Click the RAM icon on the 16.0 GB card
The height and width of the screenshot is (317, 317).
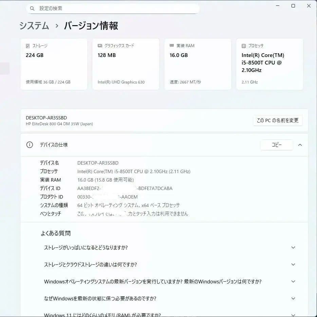click(x=171, y=45)
